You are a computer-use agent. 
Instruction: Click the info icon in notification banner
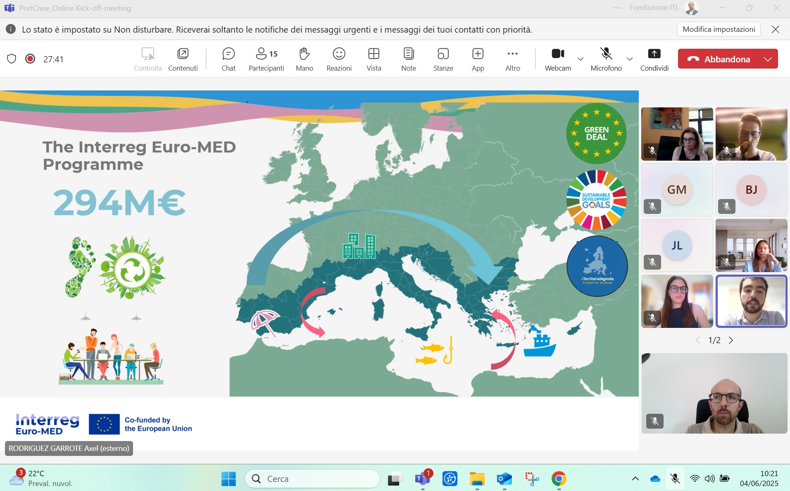coord(11,29)
